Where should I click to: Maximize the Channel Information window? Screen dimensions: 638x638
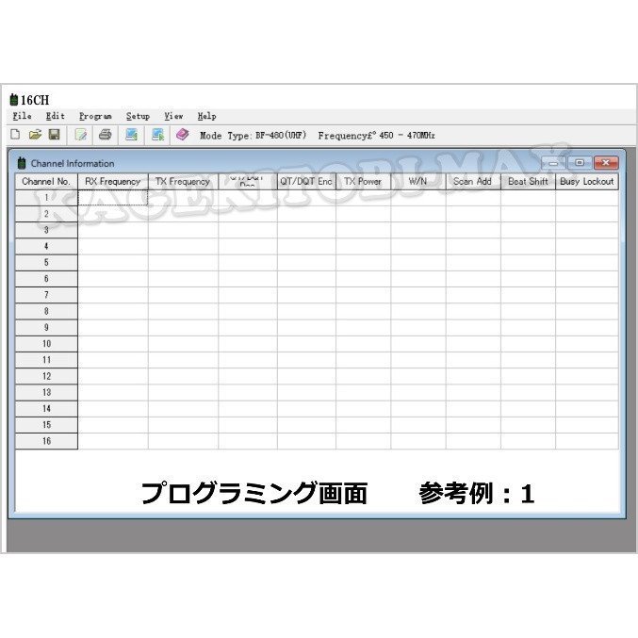[x=580, y=163]
